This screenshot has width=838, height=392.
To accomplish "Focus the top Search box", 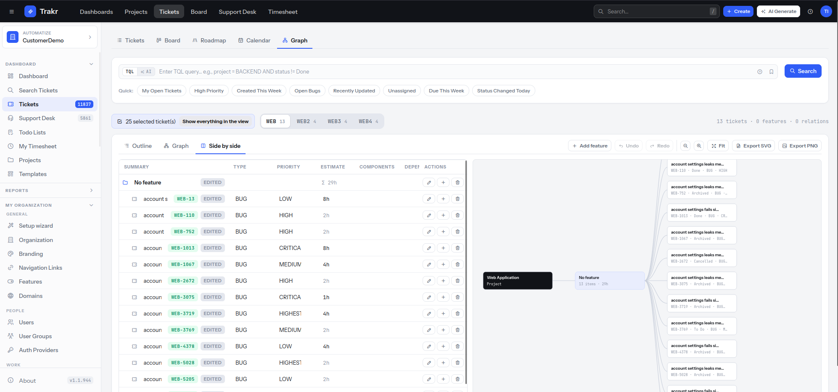I will pos(656,11).
